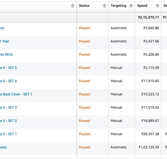Click Paused status in SET 5 row

tap(84, 68)
